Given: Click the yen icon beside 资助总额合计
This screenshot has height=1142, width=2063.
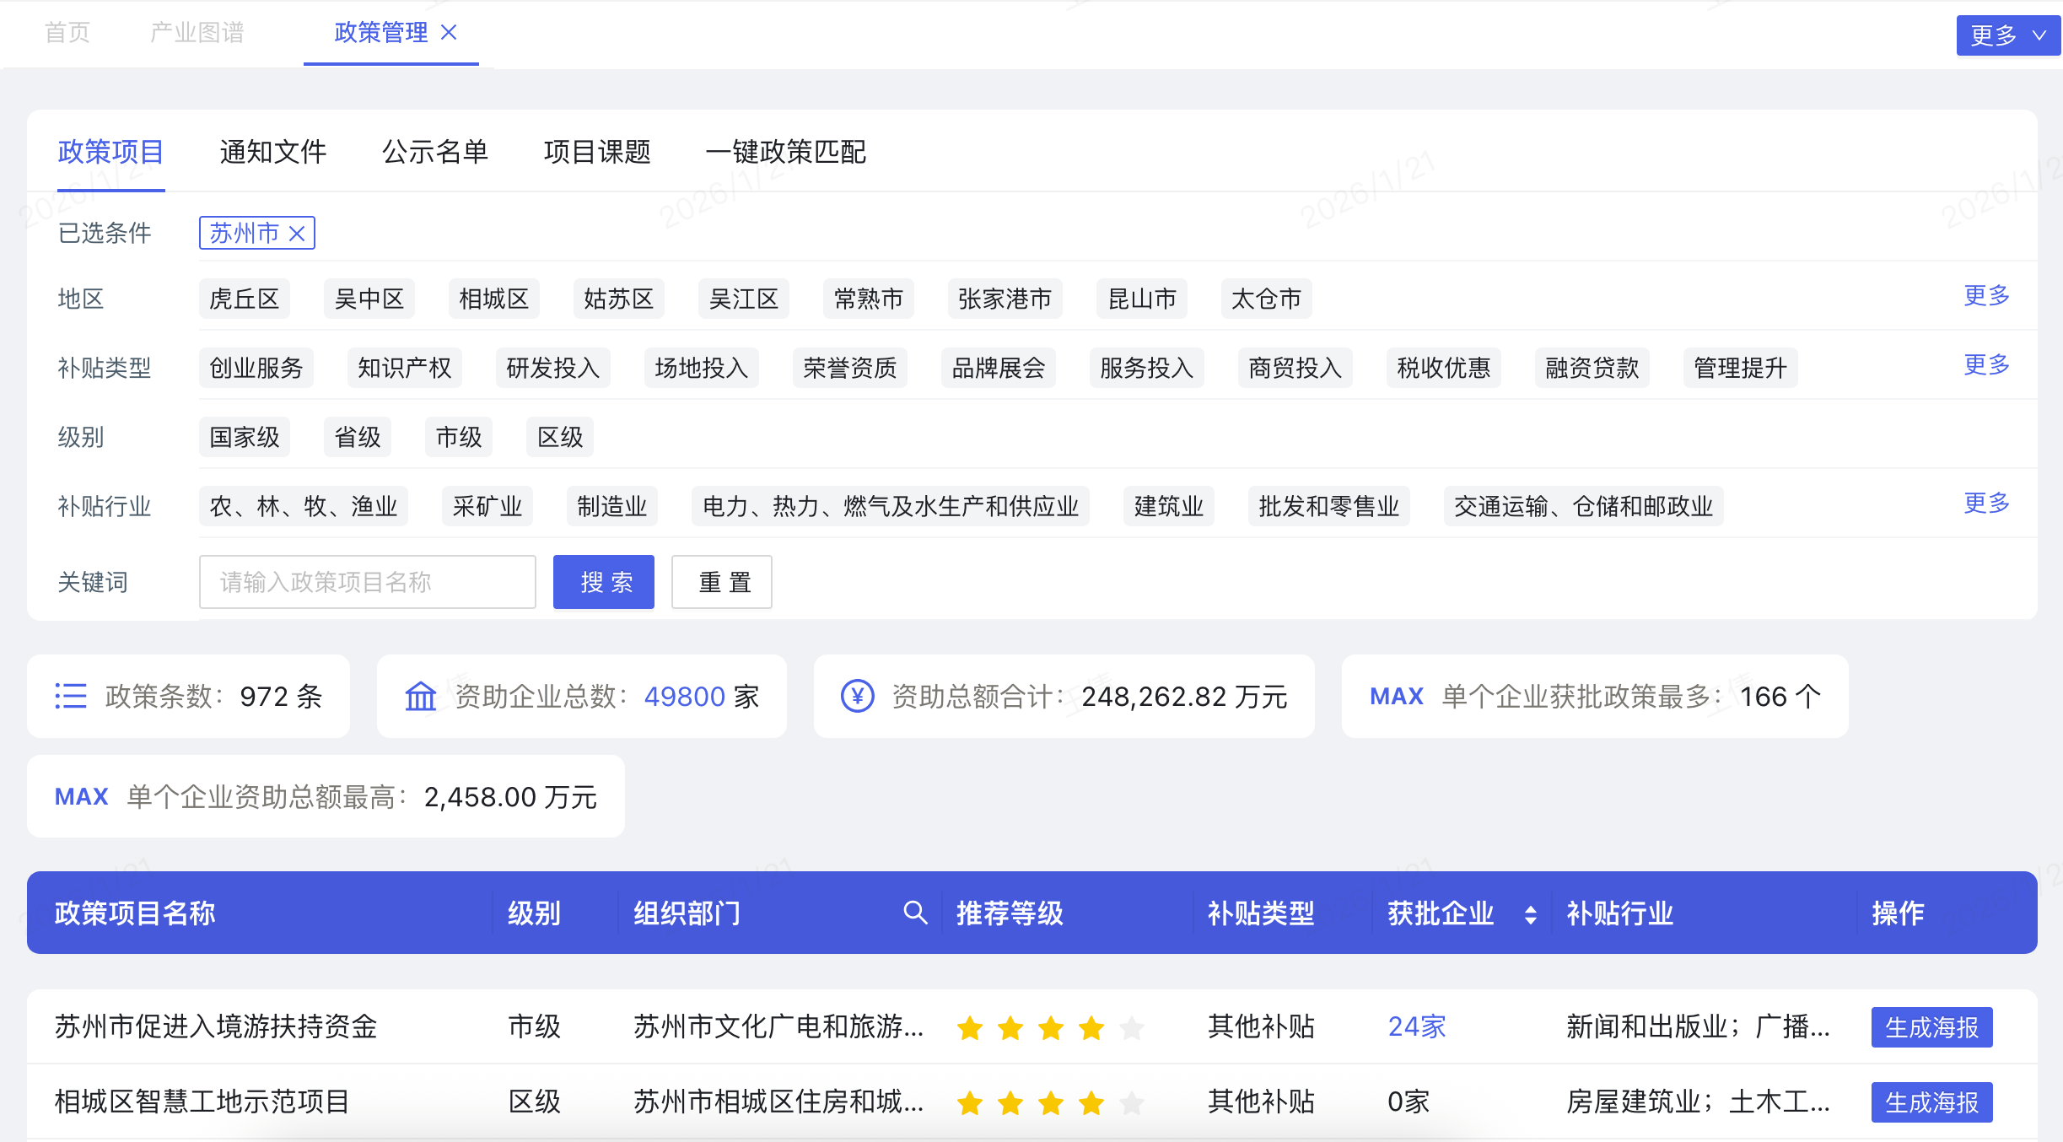Looking at the screenshot, I should (857, 696).
